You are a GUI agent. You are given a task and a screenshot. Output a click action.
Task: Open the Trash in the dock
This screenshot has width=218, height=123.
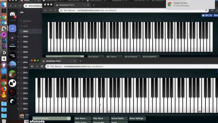point(4,121)
